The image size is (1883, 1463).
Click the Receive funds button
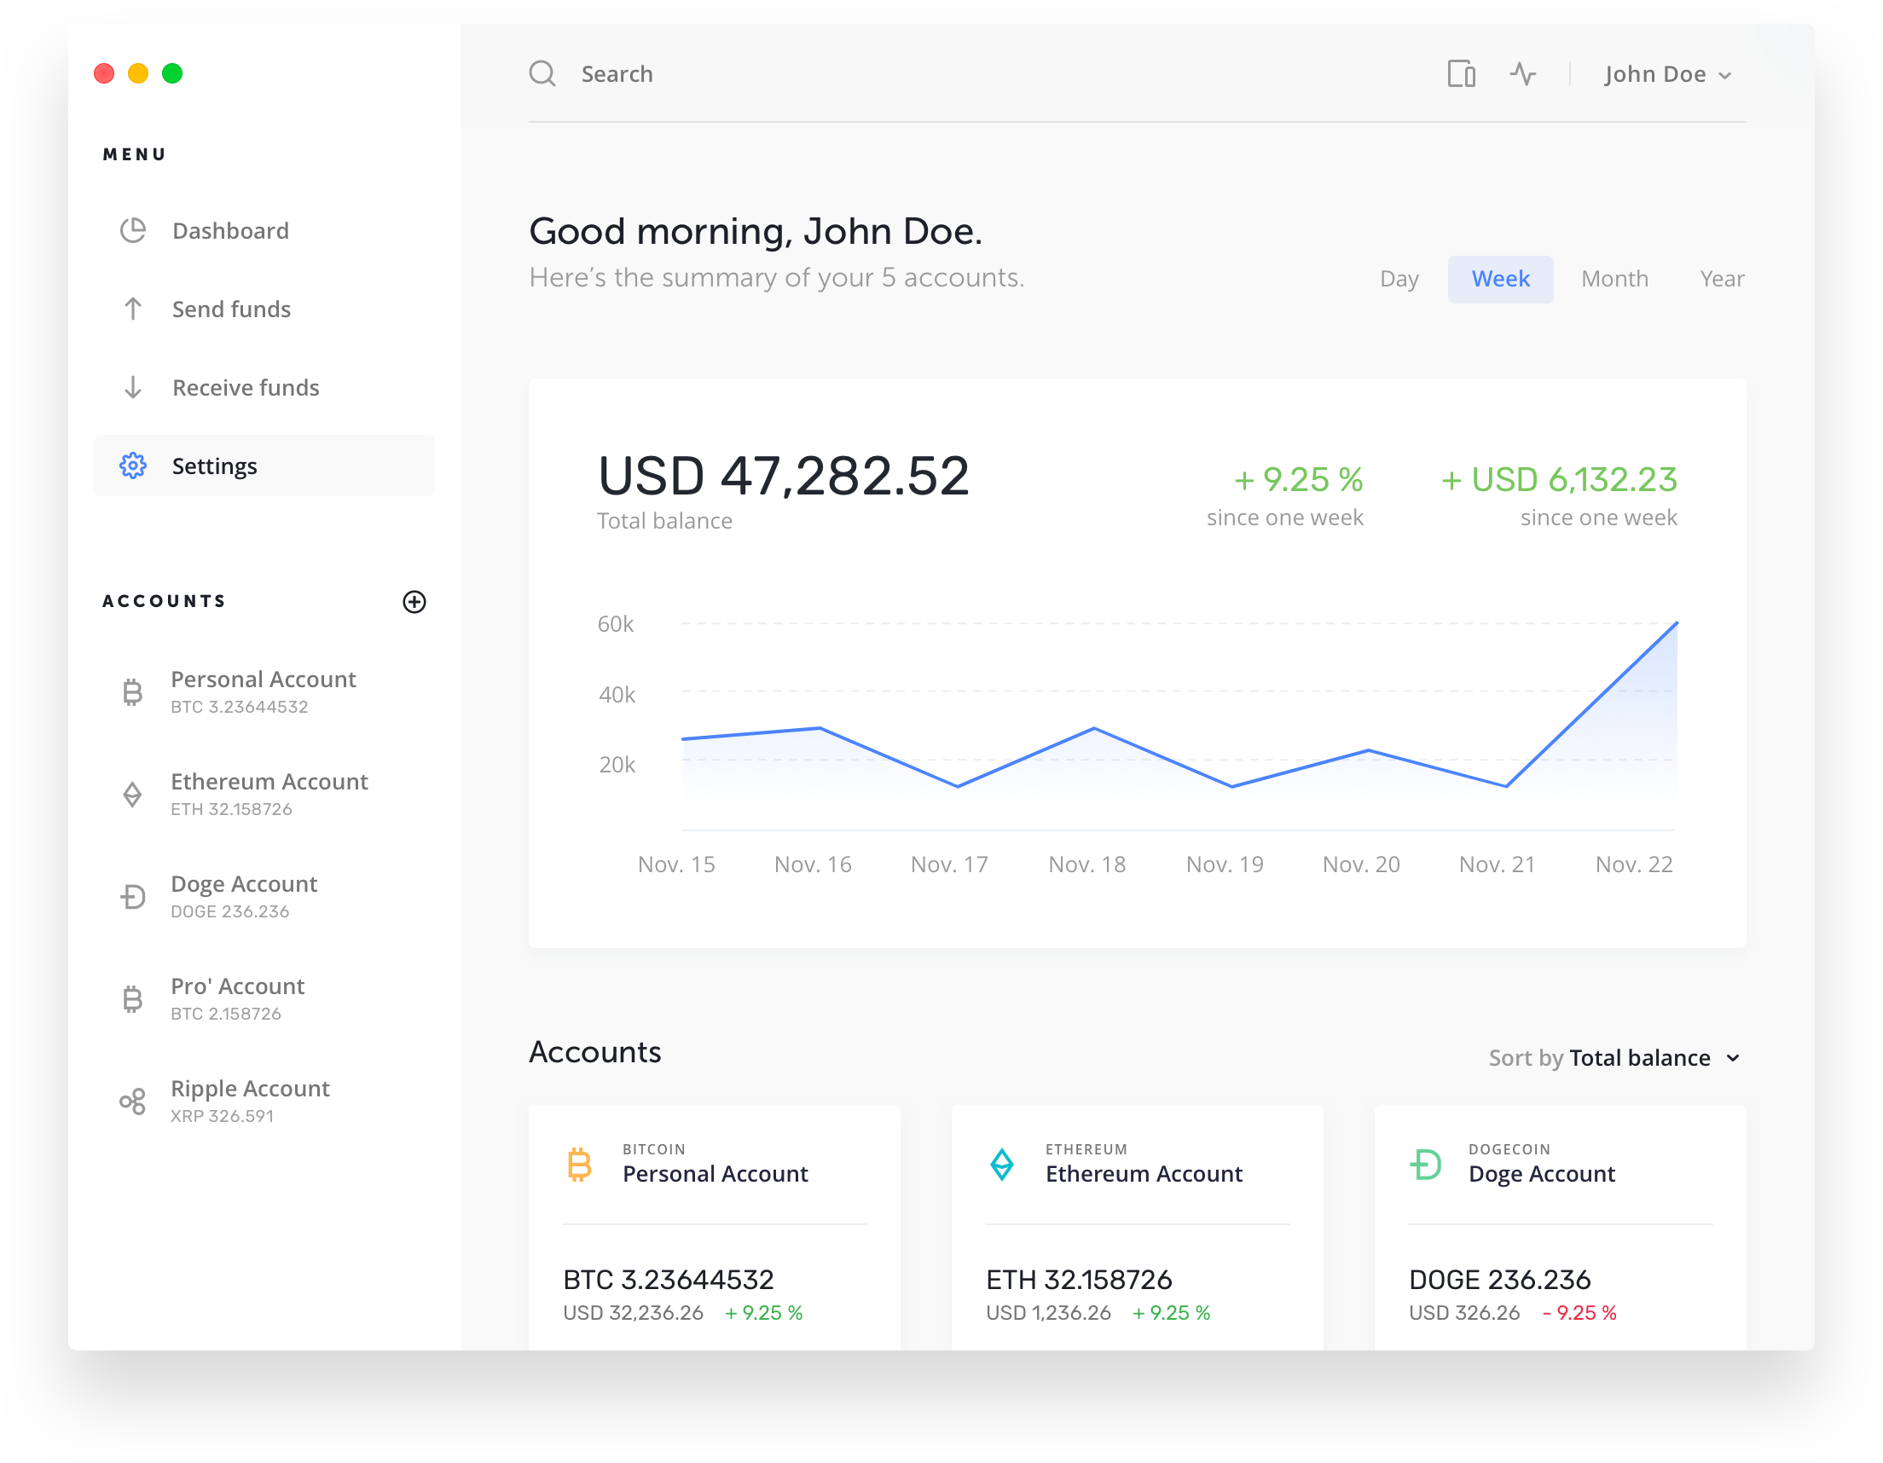247,388
